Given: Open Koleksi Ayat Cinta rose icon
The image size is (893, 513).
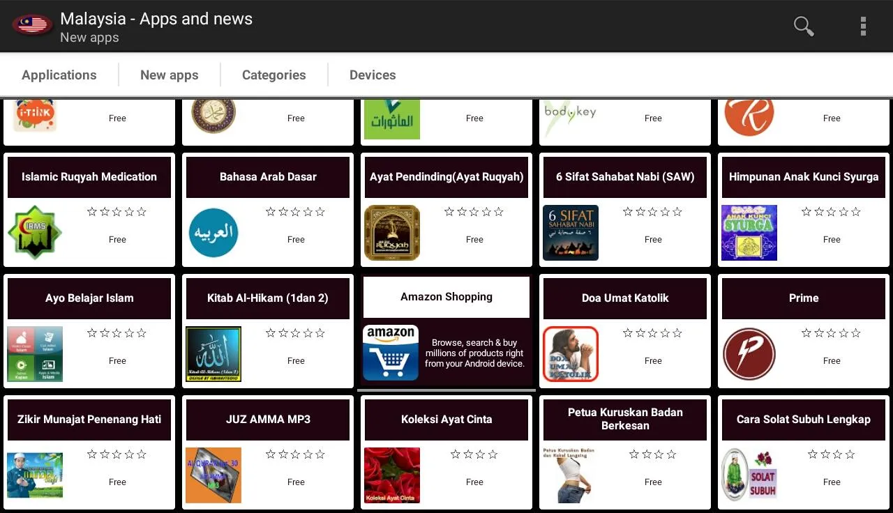Looking at the screenshot, I should (392, 475).
